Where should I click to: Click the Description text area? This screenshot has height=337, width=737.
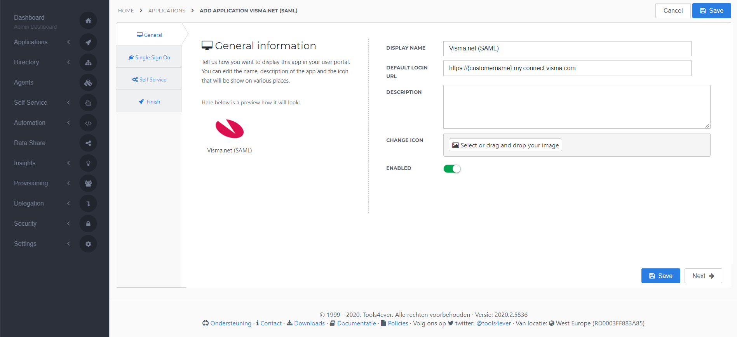coord(577,107)
